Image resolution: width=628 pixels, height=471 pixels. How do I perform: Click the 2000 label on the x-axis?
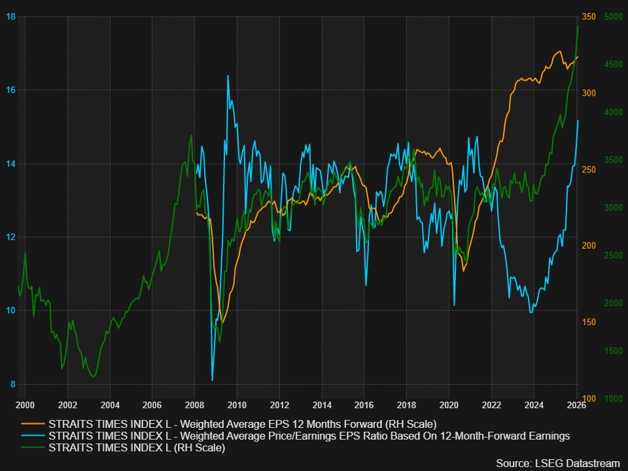(25, 406)
